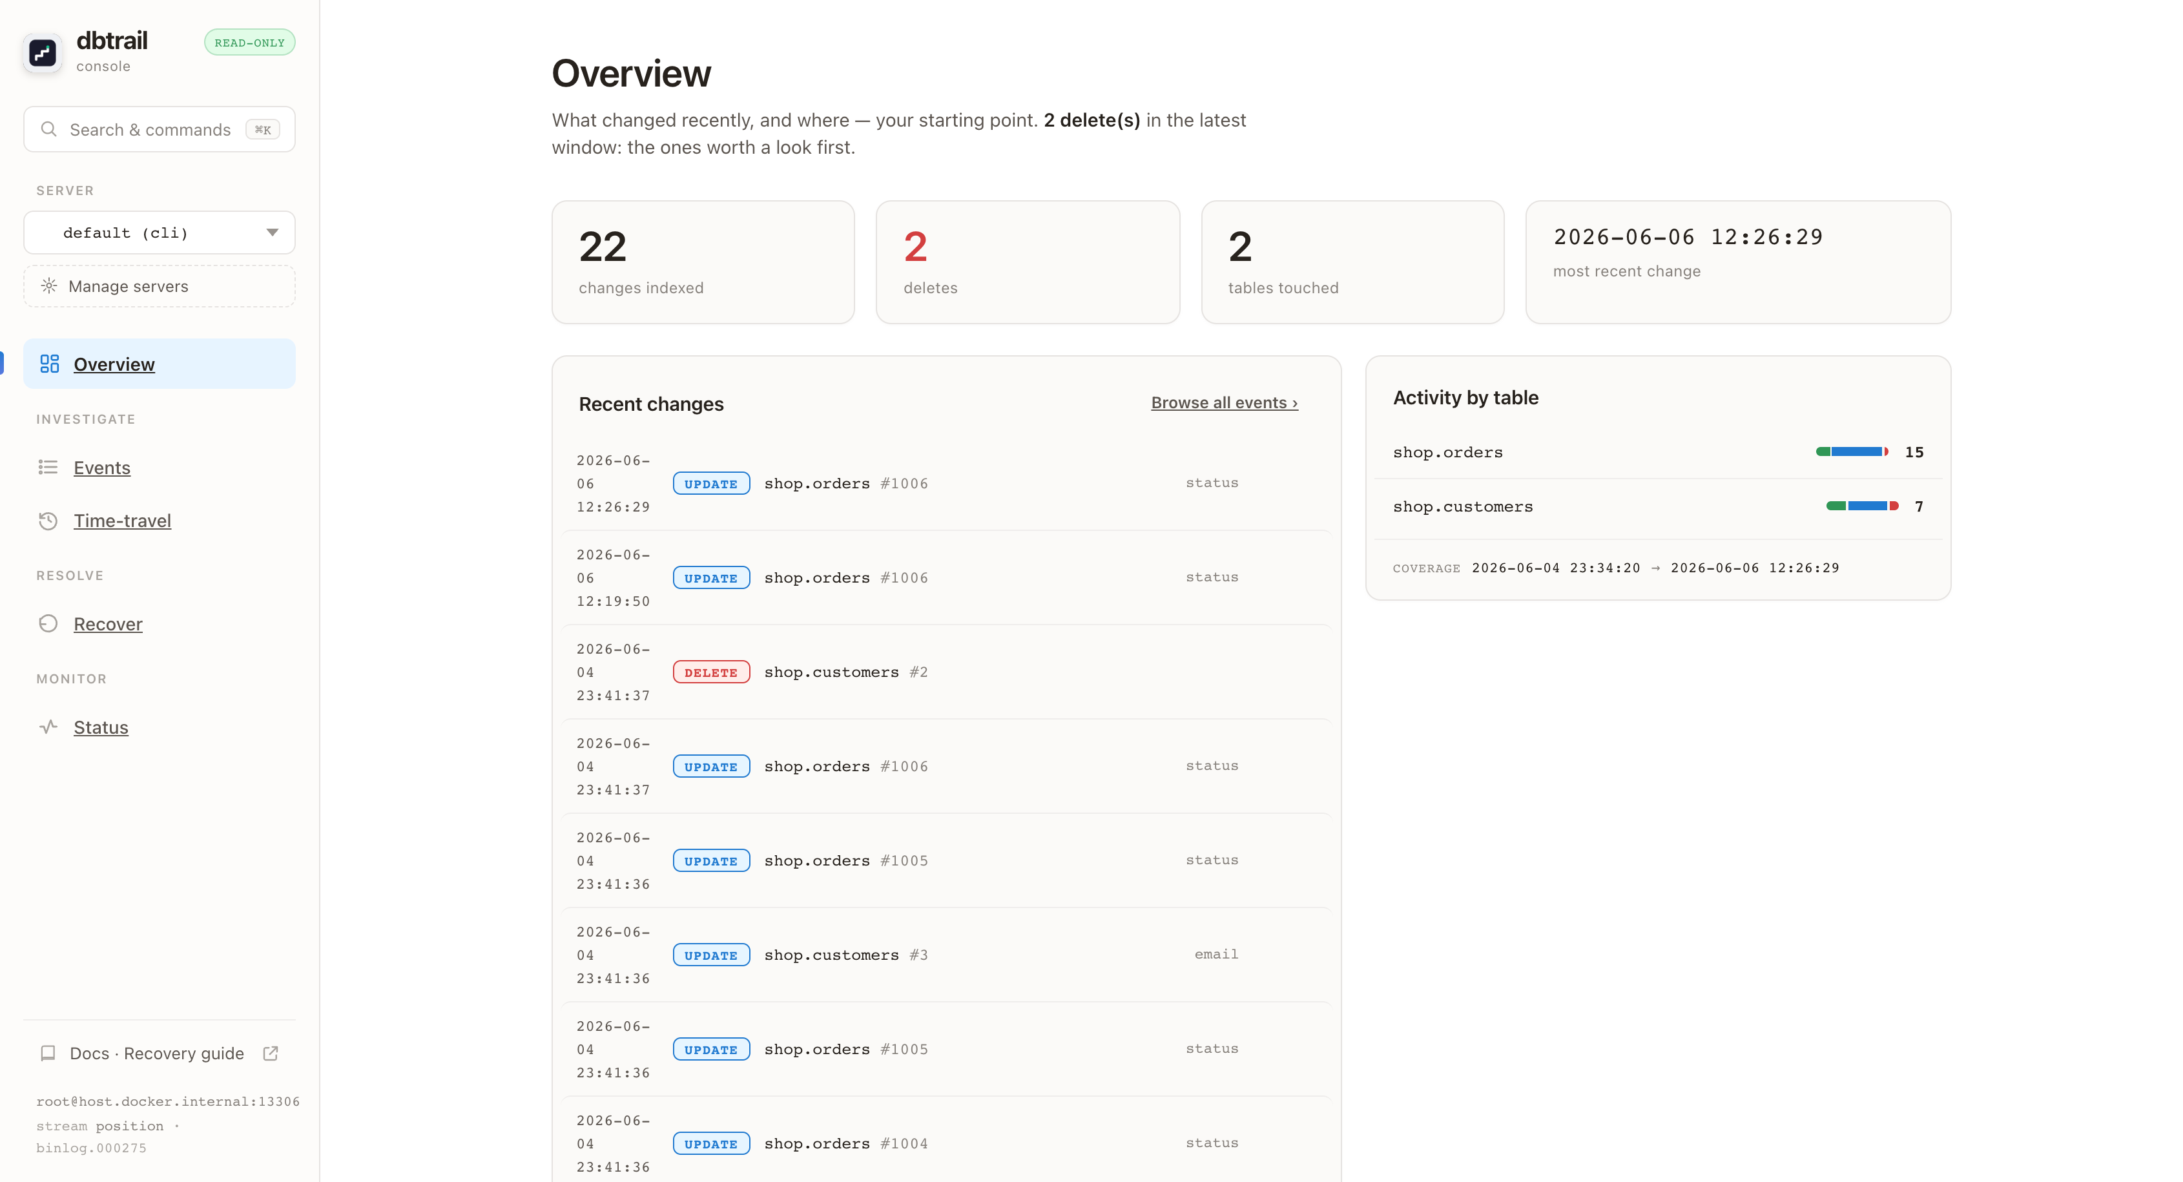Click the email column label on customers #3 row
Image resolution: width=2183 pixels, height=1182 pixels.
(1216, 954)
